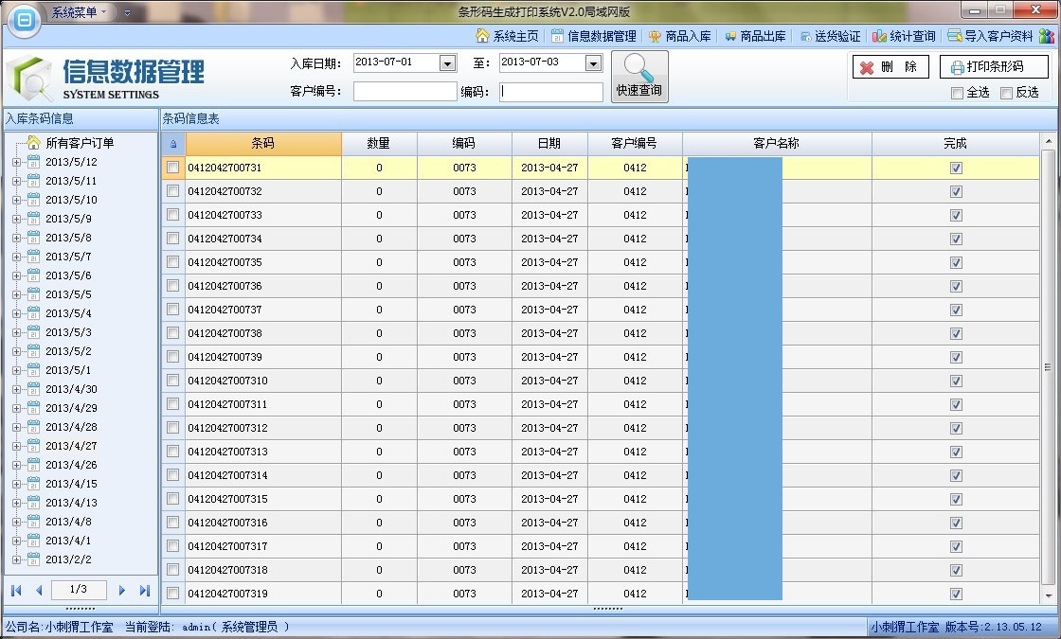Focus the 编码 input field
The image size is (1061, 639).
click(550, 91)
